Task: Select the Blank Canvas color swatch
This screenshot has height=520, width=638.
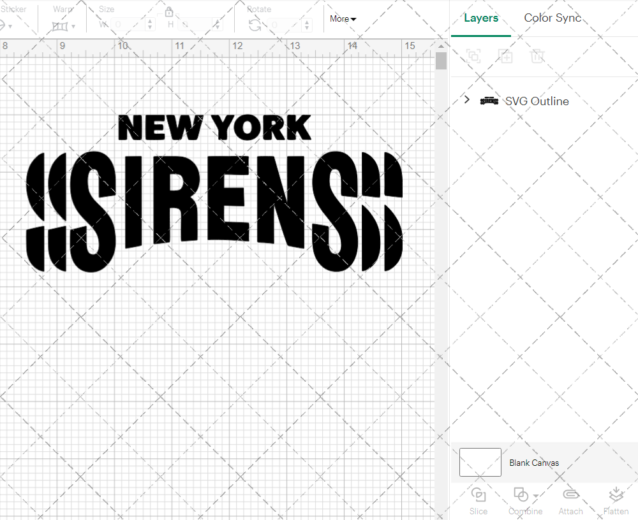Action: pos(480,462)
